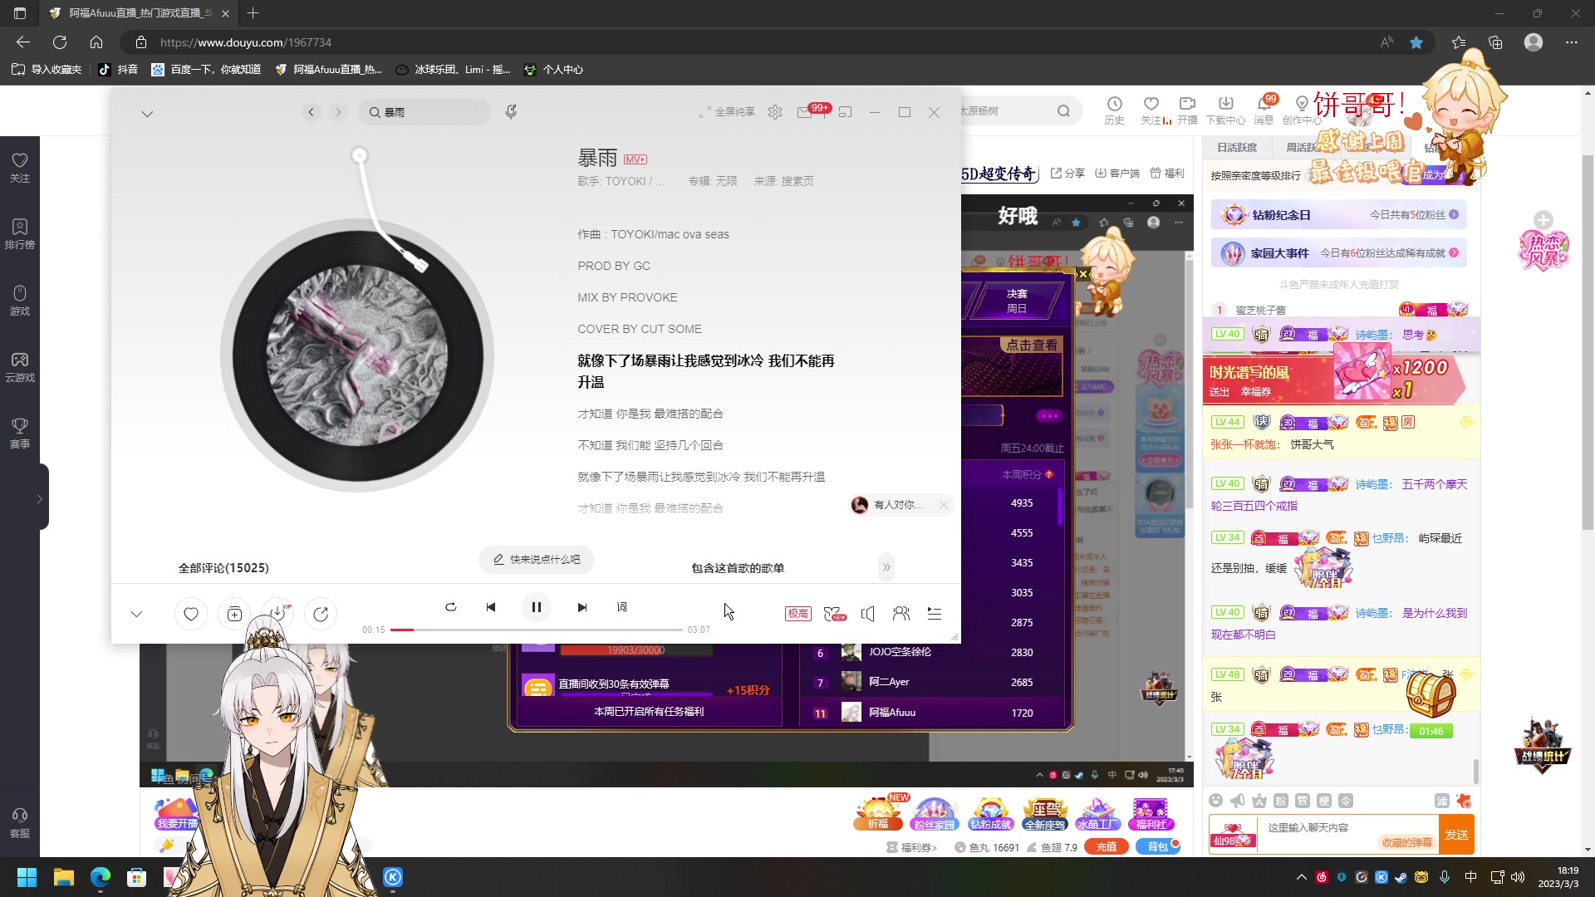Collapse the player bar with bottom-left chevron
1595x897 pixels.
click(x=137, y=614)
